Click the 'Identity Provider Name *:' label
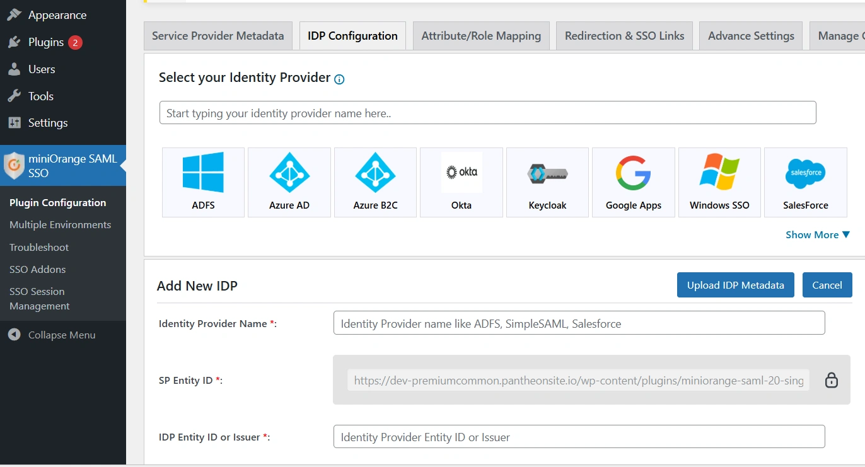 point(218,323)
